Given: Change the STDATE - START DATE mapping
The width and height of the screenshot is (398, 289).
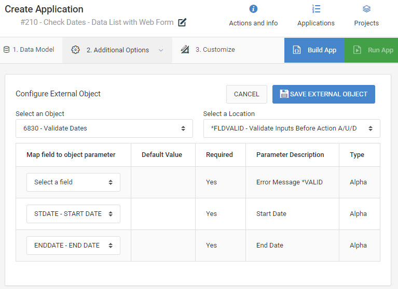Looking at the screenshot, I should (x=73, y=214).
